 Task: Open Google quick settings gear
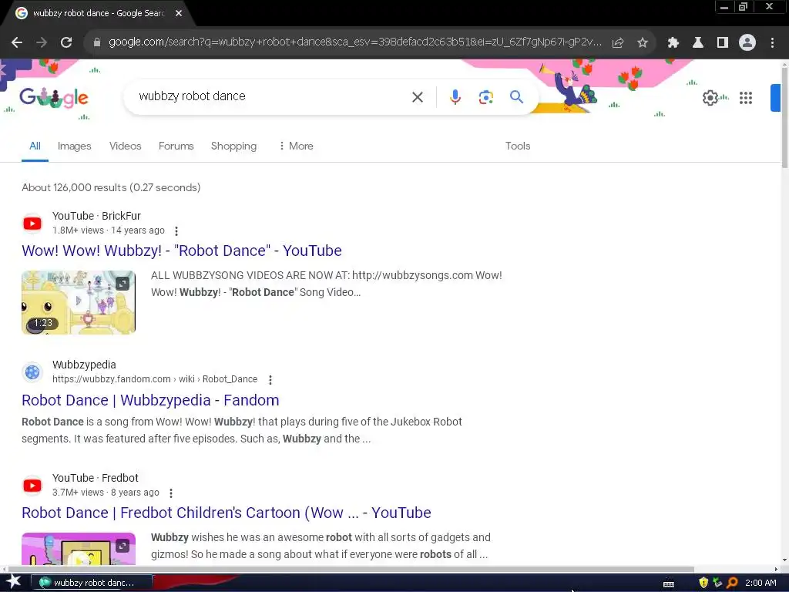point(710,98)
